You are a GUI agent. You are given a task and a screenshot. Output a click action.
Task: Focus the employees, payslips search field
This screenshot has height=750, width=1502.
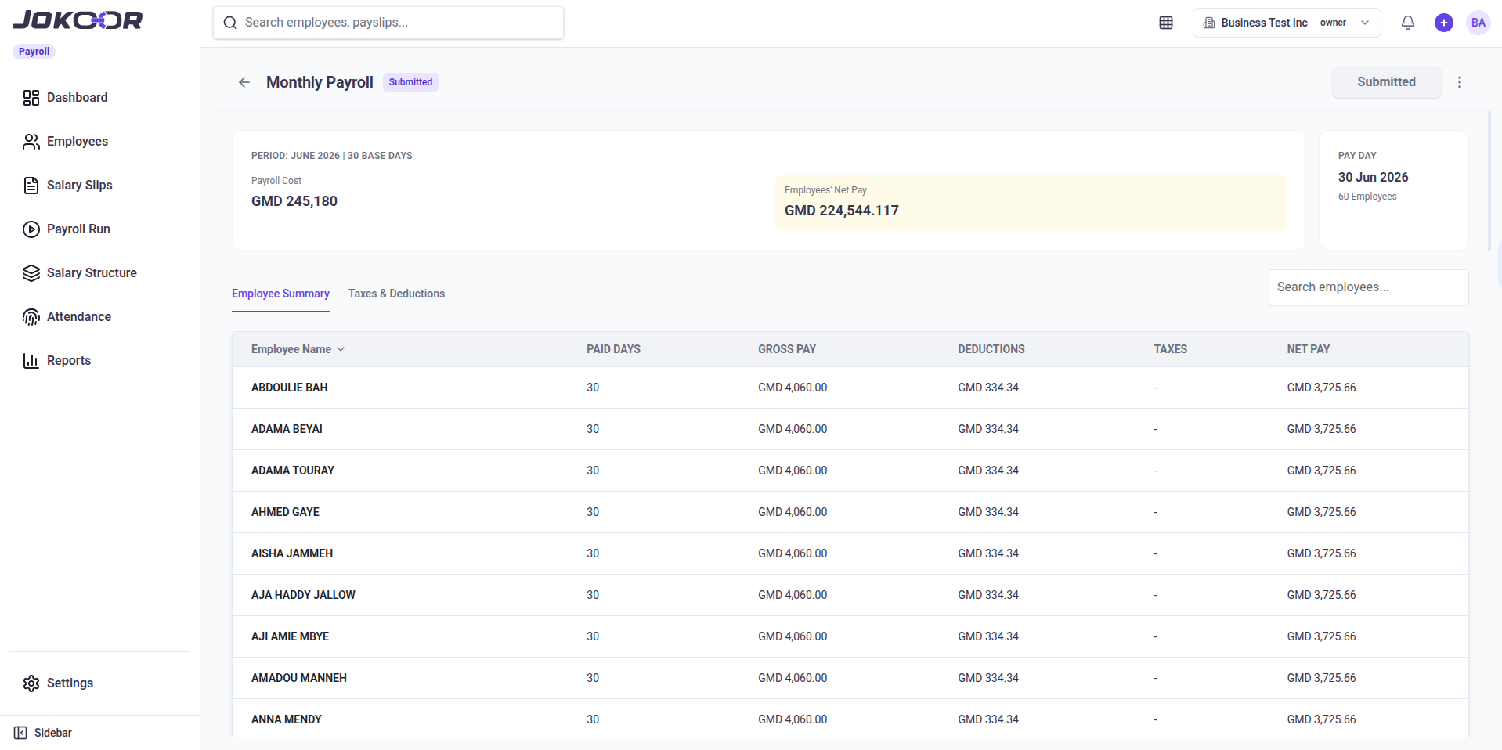[x=388, y=23]
